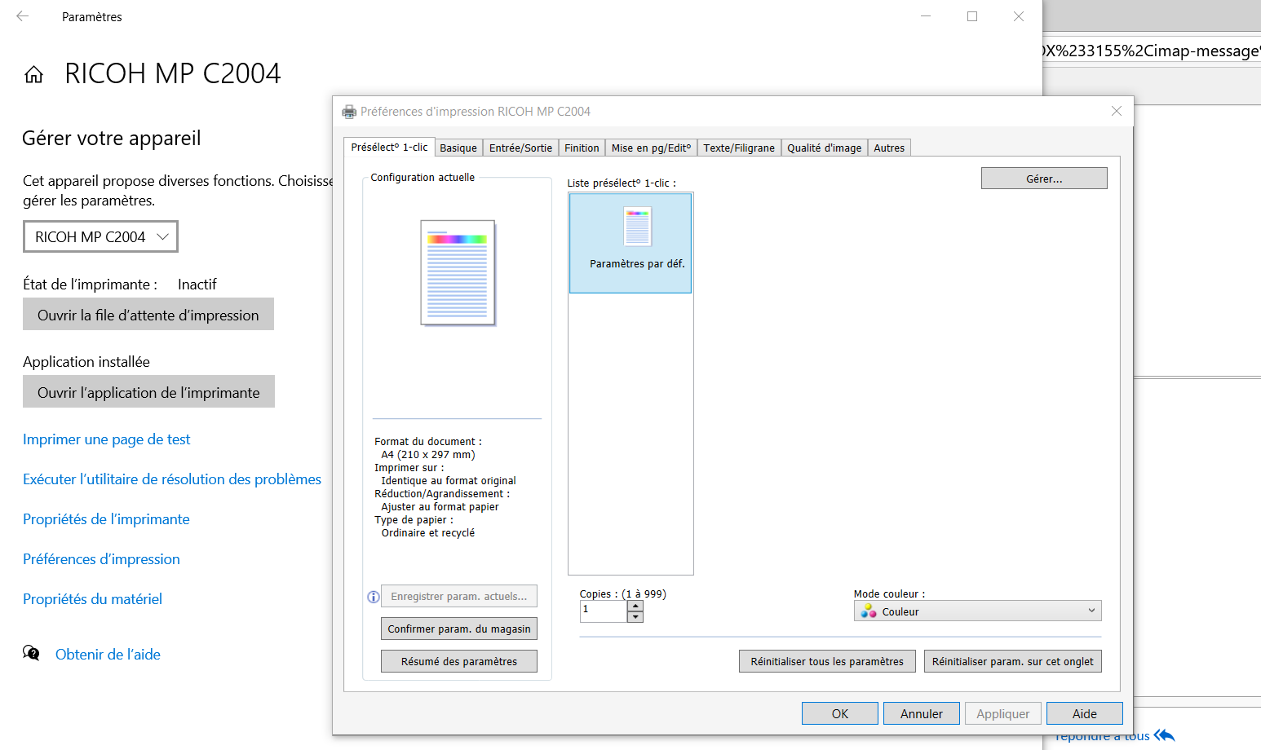Decrease copies with the down arrow
1261x750 pixels.
coord(635,617)
